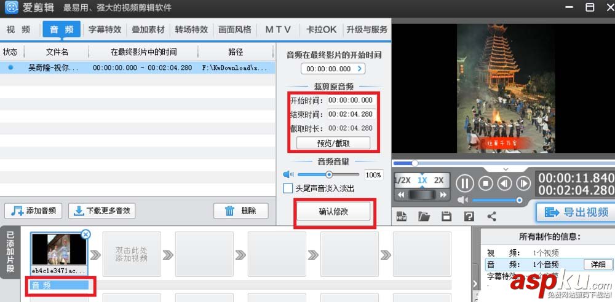
Task: Open MTV tab
Action: tap(278, 29)
